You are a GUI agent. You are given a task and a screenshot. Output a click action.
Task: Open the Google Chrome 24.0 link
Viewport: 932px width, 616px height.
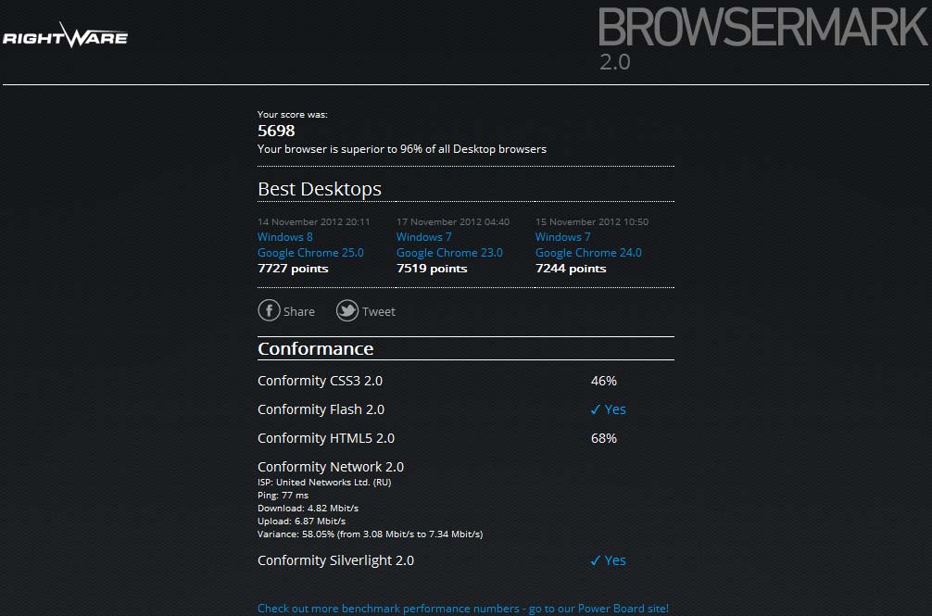(x=588, y=253)
